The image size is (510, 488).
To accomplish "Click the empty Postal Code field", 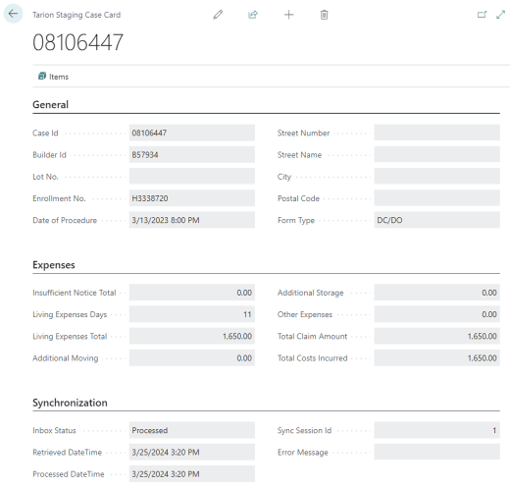I will [437, 198].
